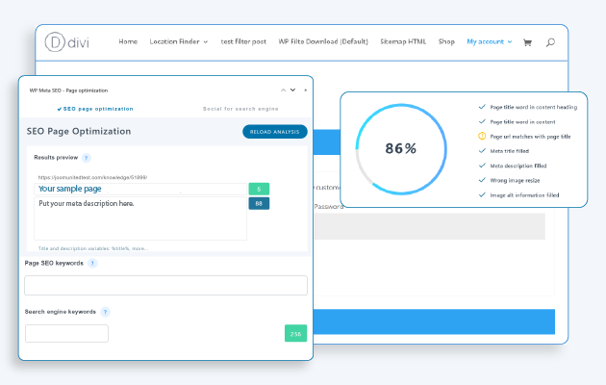The height and width of the screenshot is (385, 606).
Task: Click help icon beside Page SEO keywords
Action: [92, 263]
